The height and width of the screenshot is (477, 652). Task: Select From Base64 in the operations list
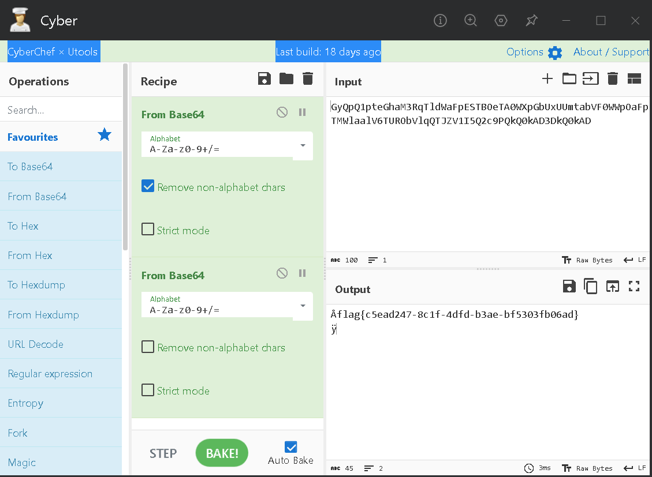(x=61, y=196)
